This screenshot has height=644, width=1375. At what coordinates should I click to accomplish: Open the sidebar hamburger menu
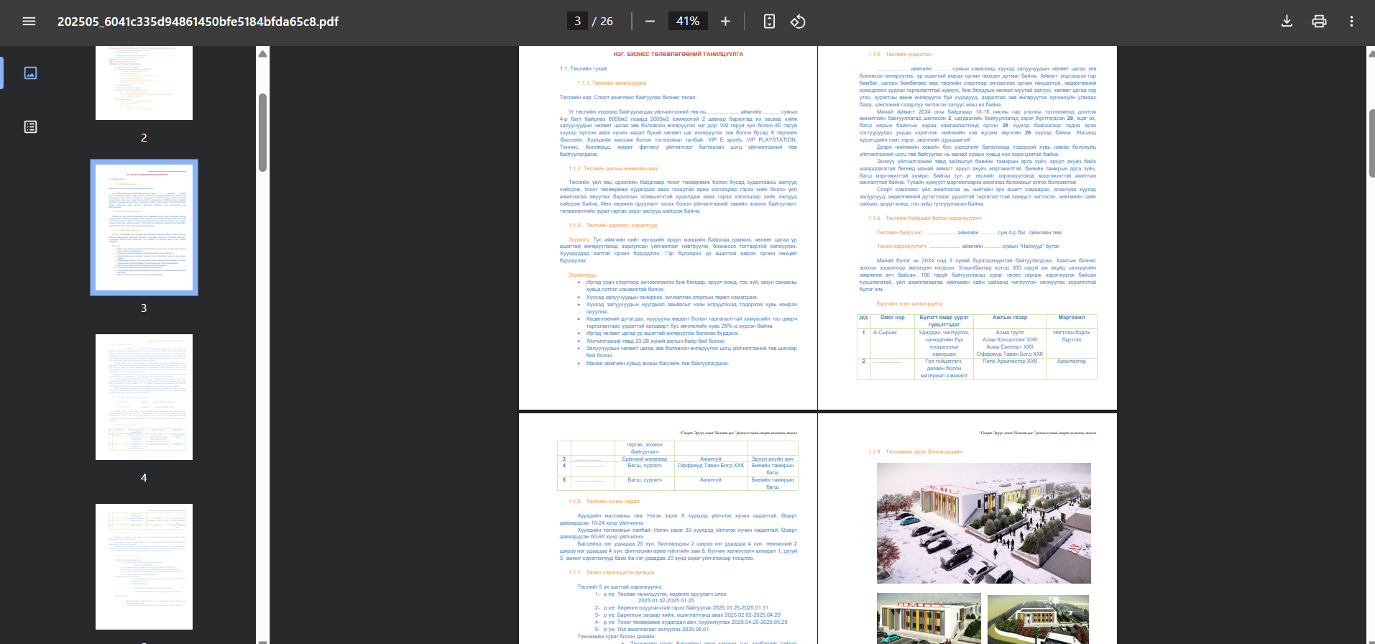tap(29, 22)
